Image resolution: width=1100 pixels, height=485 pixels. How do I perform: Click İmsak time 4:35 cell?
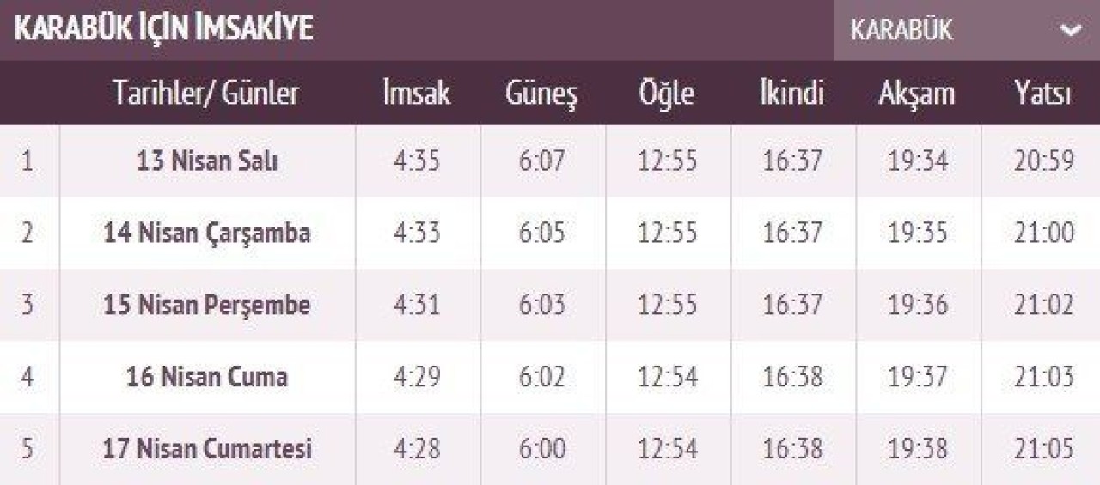[x=417, y=161]
